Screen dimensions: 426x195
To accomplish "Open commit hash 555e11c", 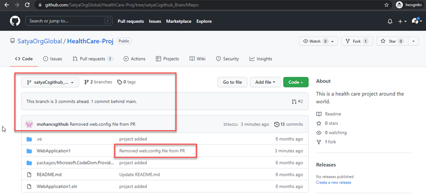I will tap(231, 124).
